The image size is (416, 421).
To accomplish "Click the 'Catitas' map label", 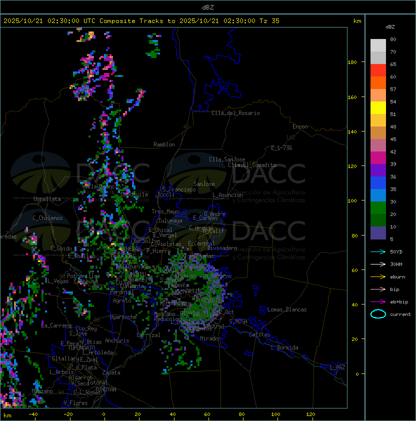I will (x=259, y=334).
